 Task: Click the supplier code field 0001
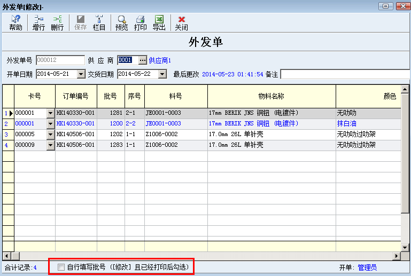128,60
